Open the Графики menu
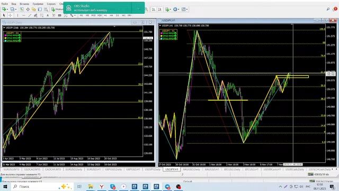Image resolution: width=339 pixels, height=191 pixels. coord(38,4)
